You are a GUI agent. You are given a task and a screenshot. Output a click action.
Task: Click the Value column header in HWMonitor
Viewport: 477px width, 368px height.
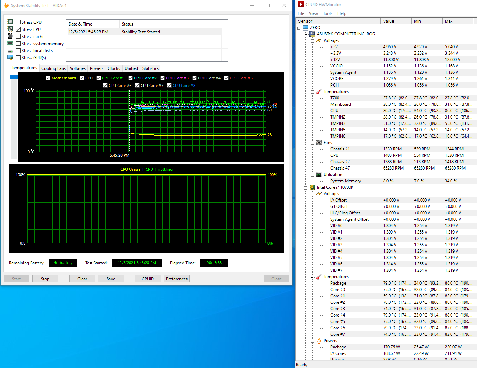[396, 21]
